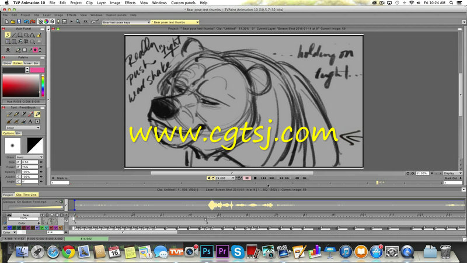This screenshot has width=467, height=263.
Task: Jump to the first frame button
Action: [264, 178]
